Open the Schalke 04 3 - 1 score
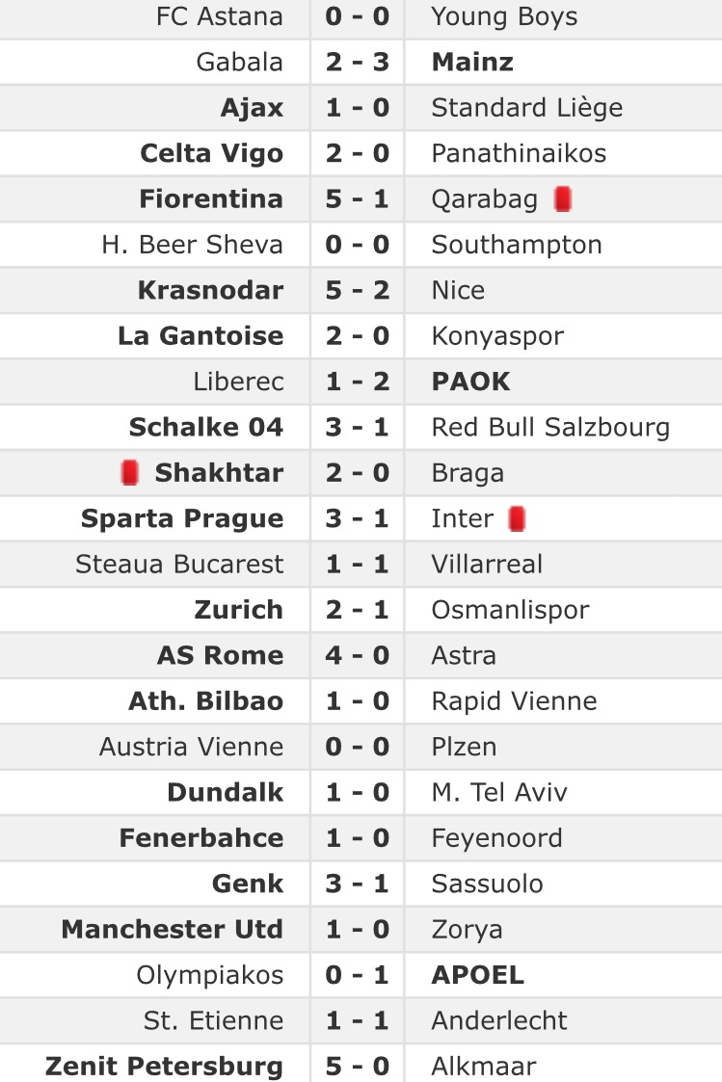The image size is (722, 1082). 358,427
